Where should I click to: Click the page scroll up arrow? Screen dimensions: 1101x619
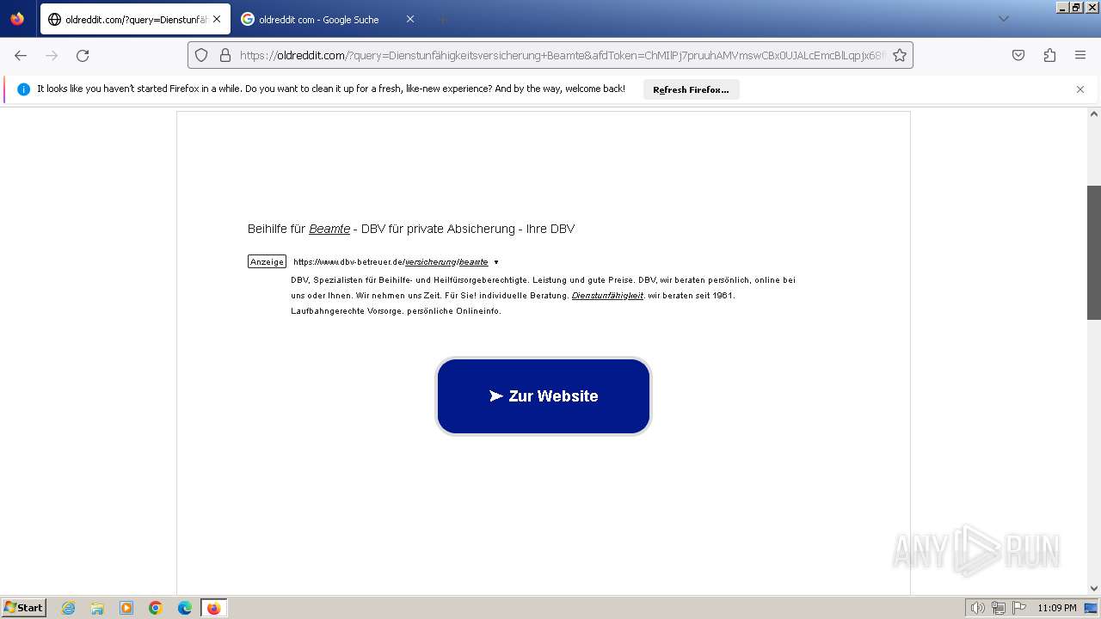pyautogui.click(x=1094, y=113)
